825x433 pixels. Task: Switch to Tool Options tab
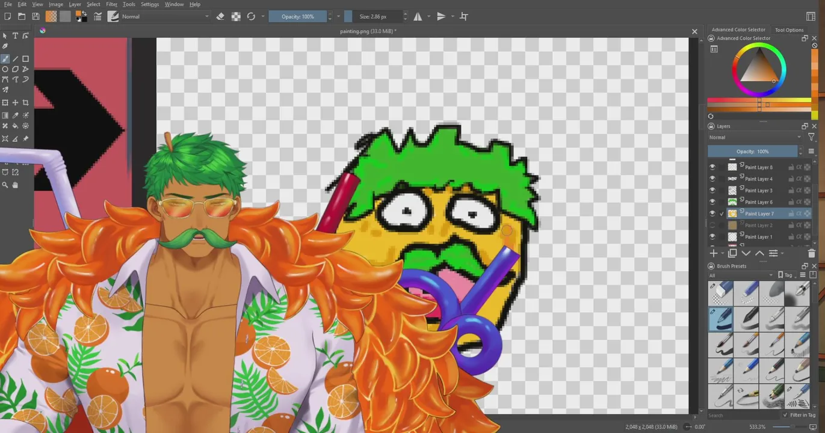pos(789,29)
